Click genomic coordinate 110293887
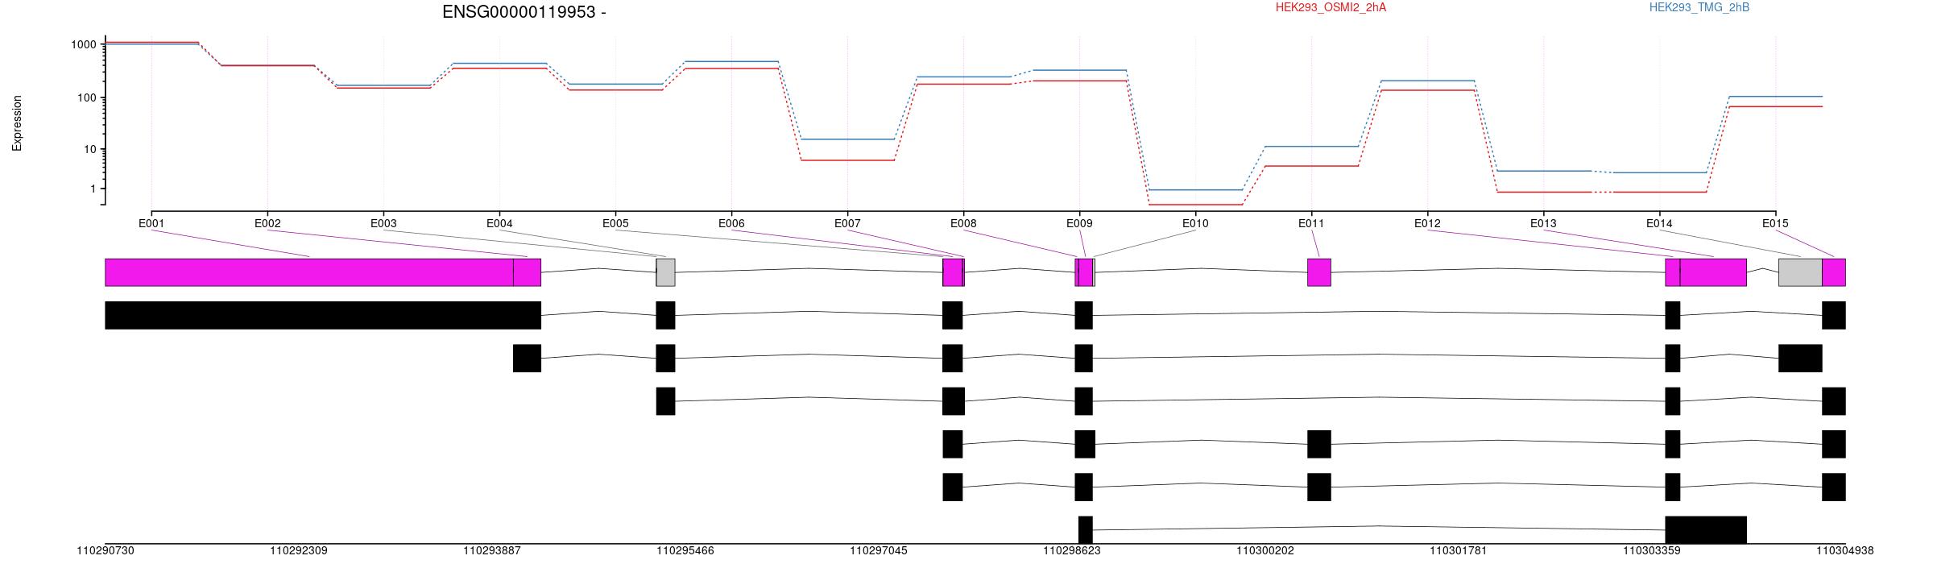Viewport: 1933px width, 564px height. pos(492,551)
